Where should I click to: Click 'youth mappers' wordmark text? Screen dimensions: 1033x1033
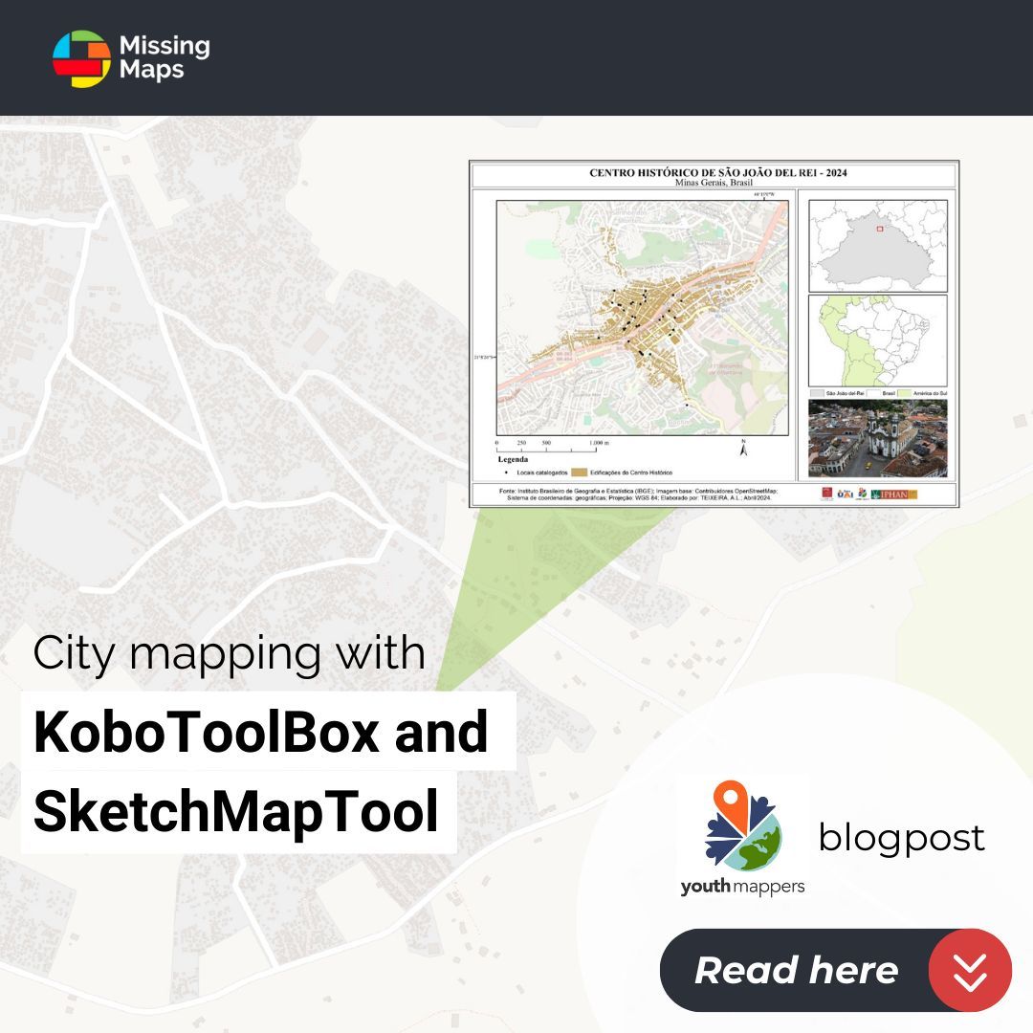click(x=742, y=887)
